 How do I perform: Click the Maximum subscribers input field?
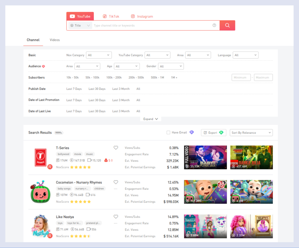click(263, 77)
